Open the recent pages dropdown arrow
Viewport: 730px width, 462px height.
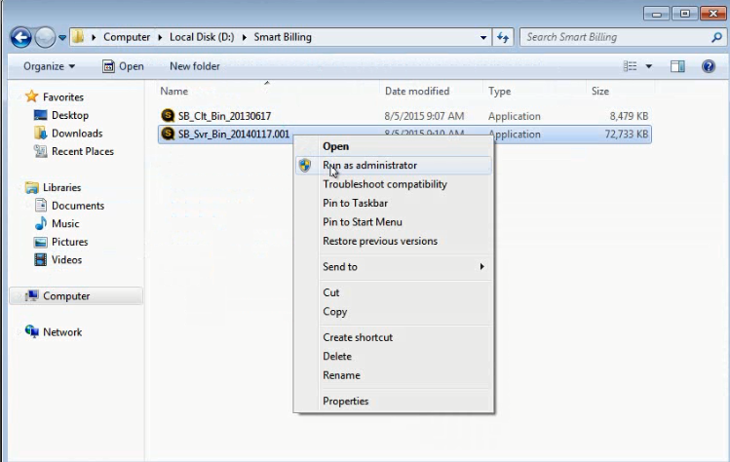pos(62,38)
